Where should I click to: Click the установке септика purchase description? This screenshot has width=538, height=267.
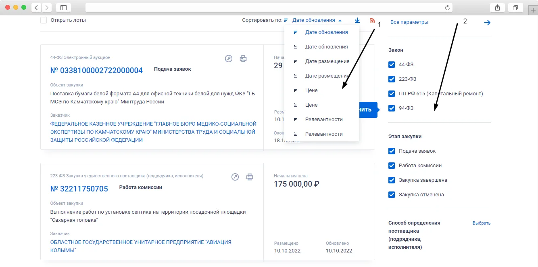(x=148, y=216)
